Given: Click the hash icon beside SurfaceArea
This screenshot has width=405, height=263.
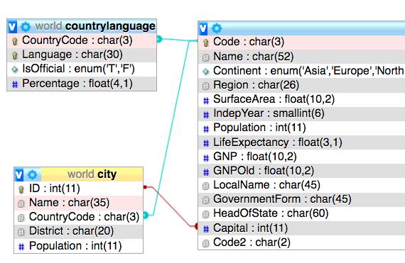Looking at the screenshot, I should point(206,101).
